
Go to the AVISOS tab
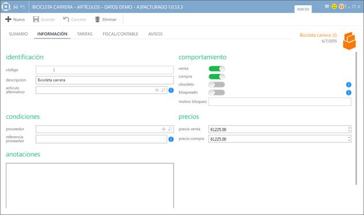(155, 34)
